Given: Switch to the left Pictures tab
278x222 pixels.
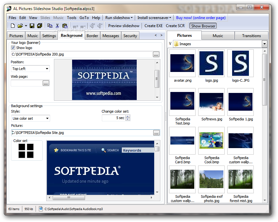Looking at the screenshot, I should (16, 36).
